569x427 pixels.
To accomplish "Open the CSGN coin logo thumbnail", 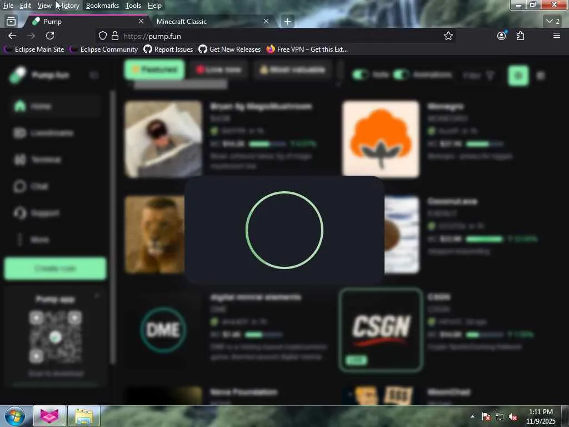I will [381, 330].
